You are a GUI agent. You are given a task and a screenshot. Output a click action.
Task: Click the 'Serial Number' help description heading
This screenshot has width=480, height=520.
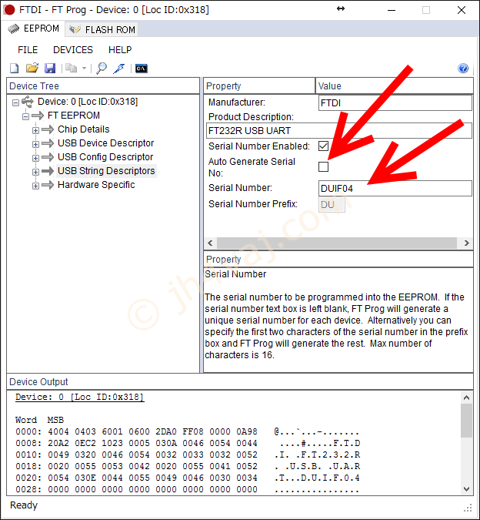pos(235,274)
